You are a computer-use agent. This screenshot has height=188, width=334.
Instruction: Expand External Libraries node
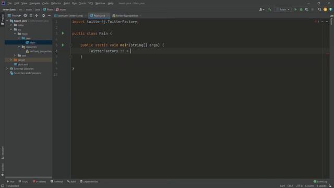pyautogui.click(x=7, y=68)
